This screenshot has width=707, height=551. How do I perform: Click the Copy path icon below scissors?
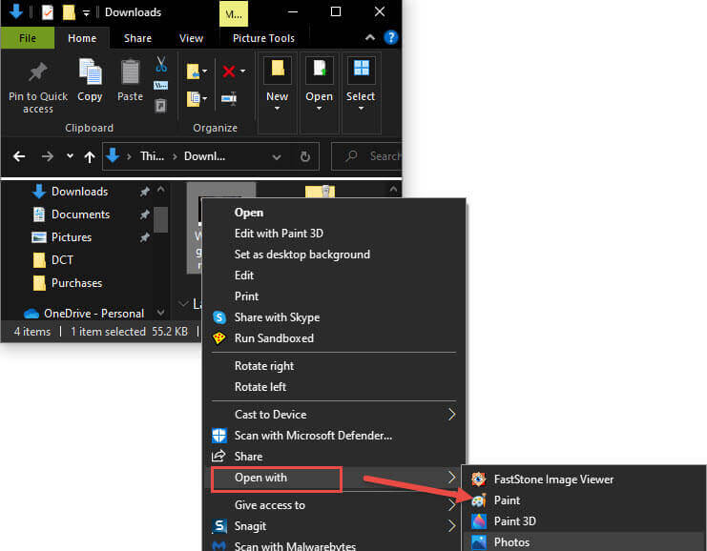pos(160,85)
